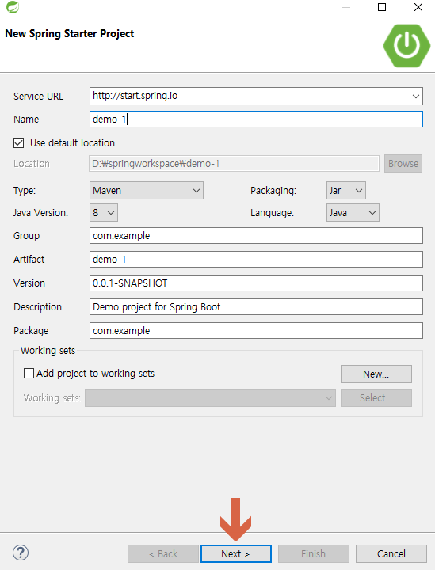Focus the Name input field
The width and height of the screenshot is (435, 570).
coord(256,120)
